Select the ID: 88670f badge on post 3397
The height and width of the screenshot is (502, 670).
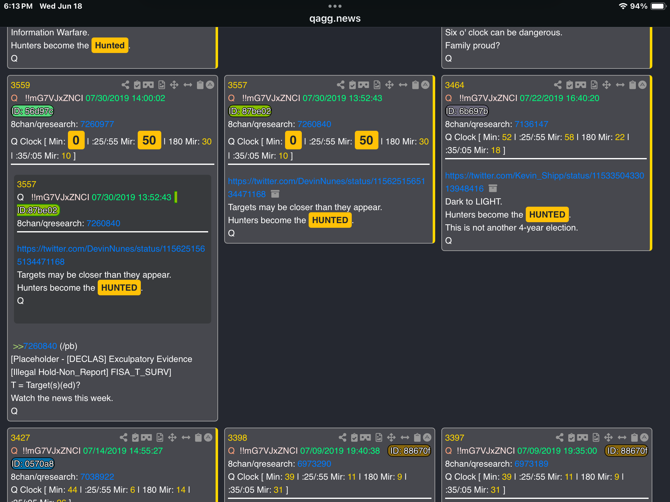(627, 451)
